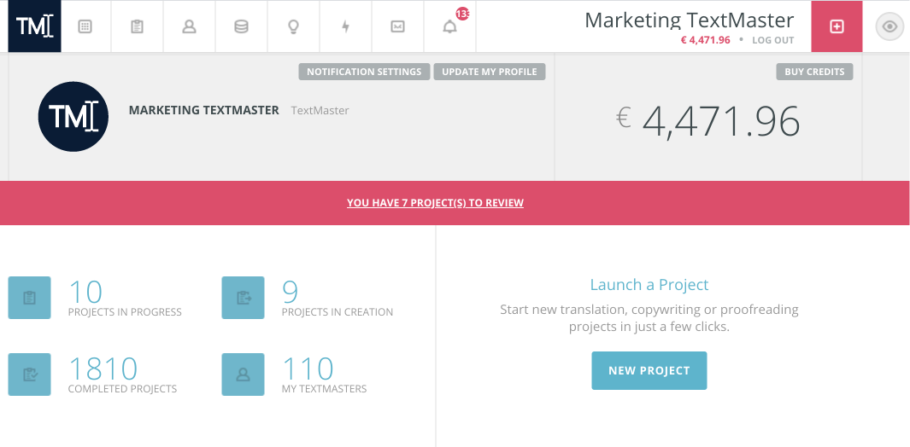910x447 pixels.
Task: Click the 1810 completed projects count
Action: tap(103, 369)
